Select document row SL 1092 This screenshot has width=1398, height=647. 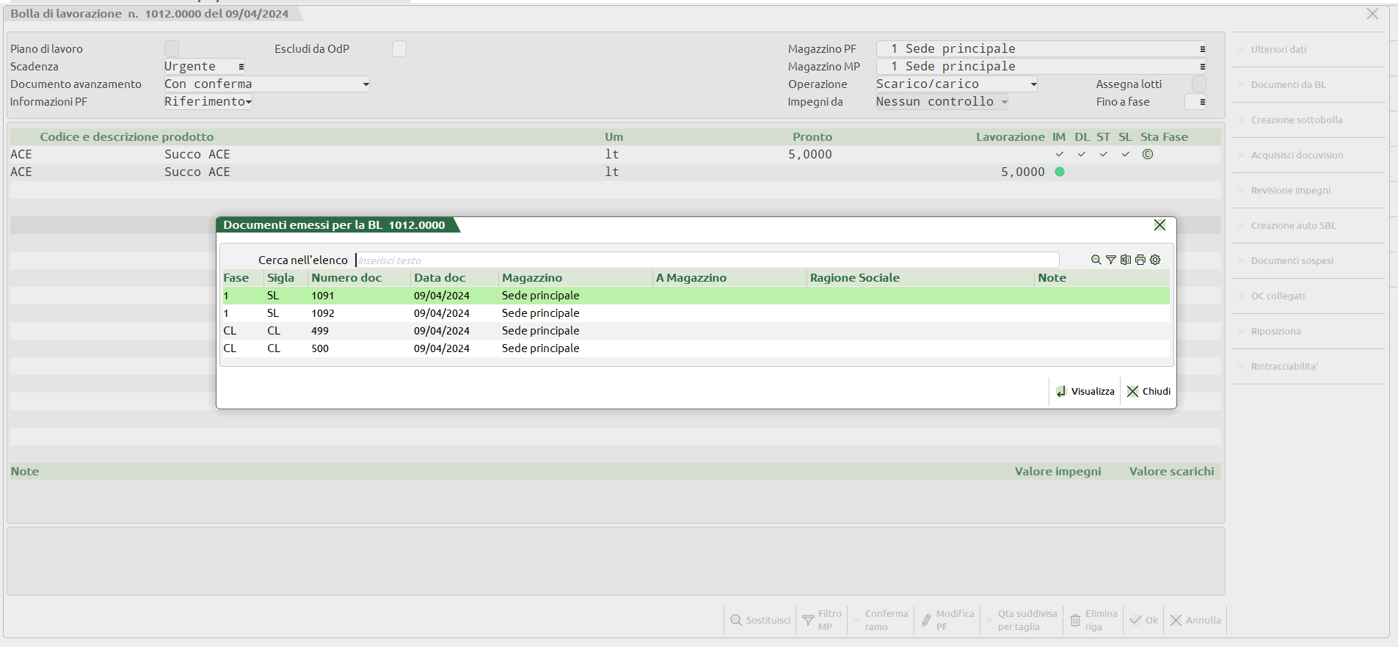[x=695, y=313]
